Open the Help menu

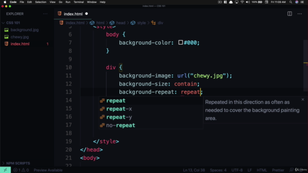point(103,2)
